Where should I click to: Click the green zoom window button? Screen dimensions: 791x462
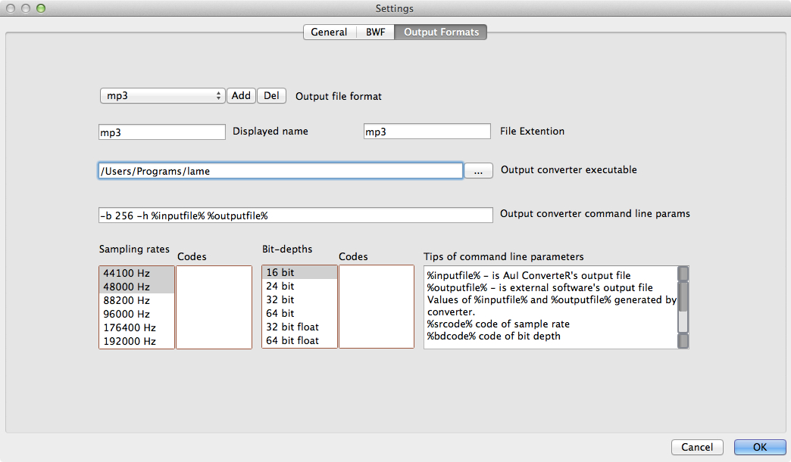41,8
